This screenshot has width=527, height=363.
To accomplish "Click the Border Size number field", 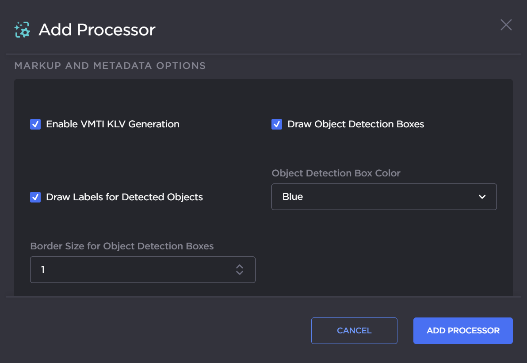I will 133,269.
